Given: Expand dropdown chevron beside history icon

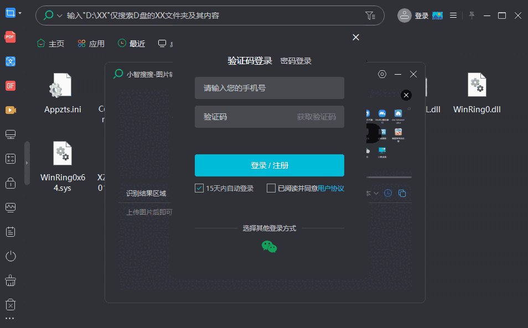Looking at the screenshot, I should (376, 193).
